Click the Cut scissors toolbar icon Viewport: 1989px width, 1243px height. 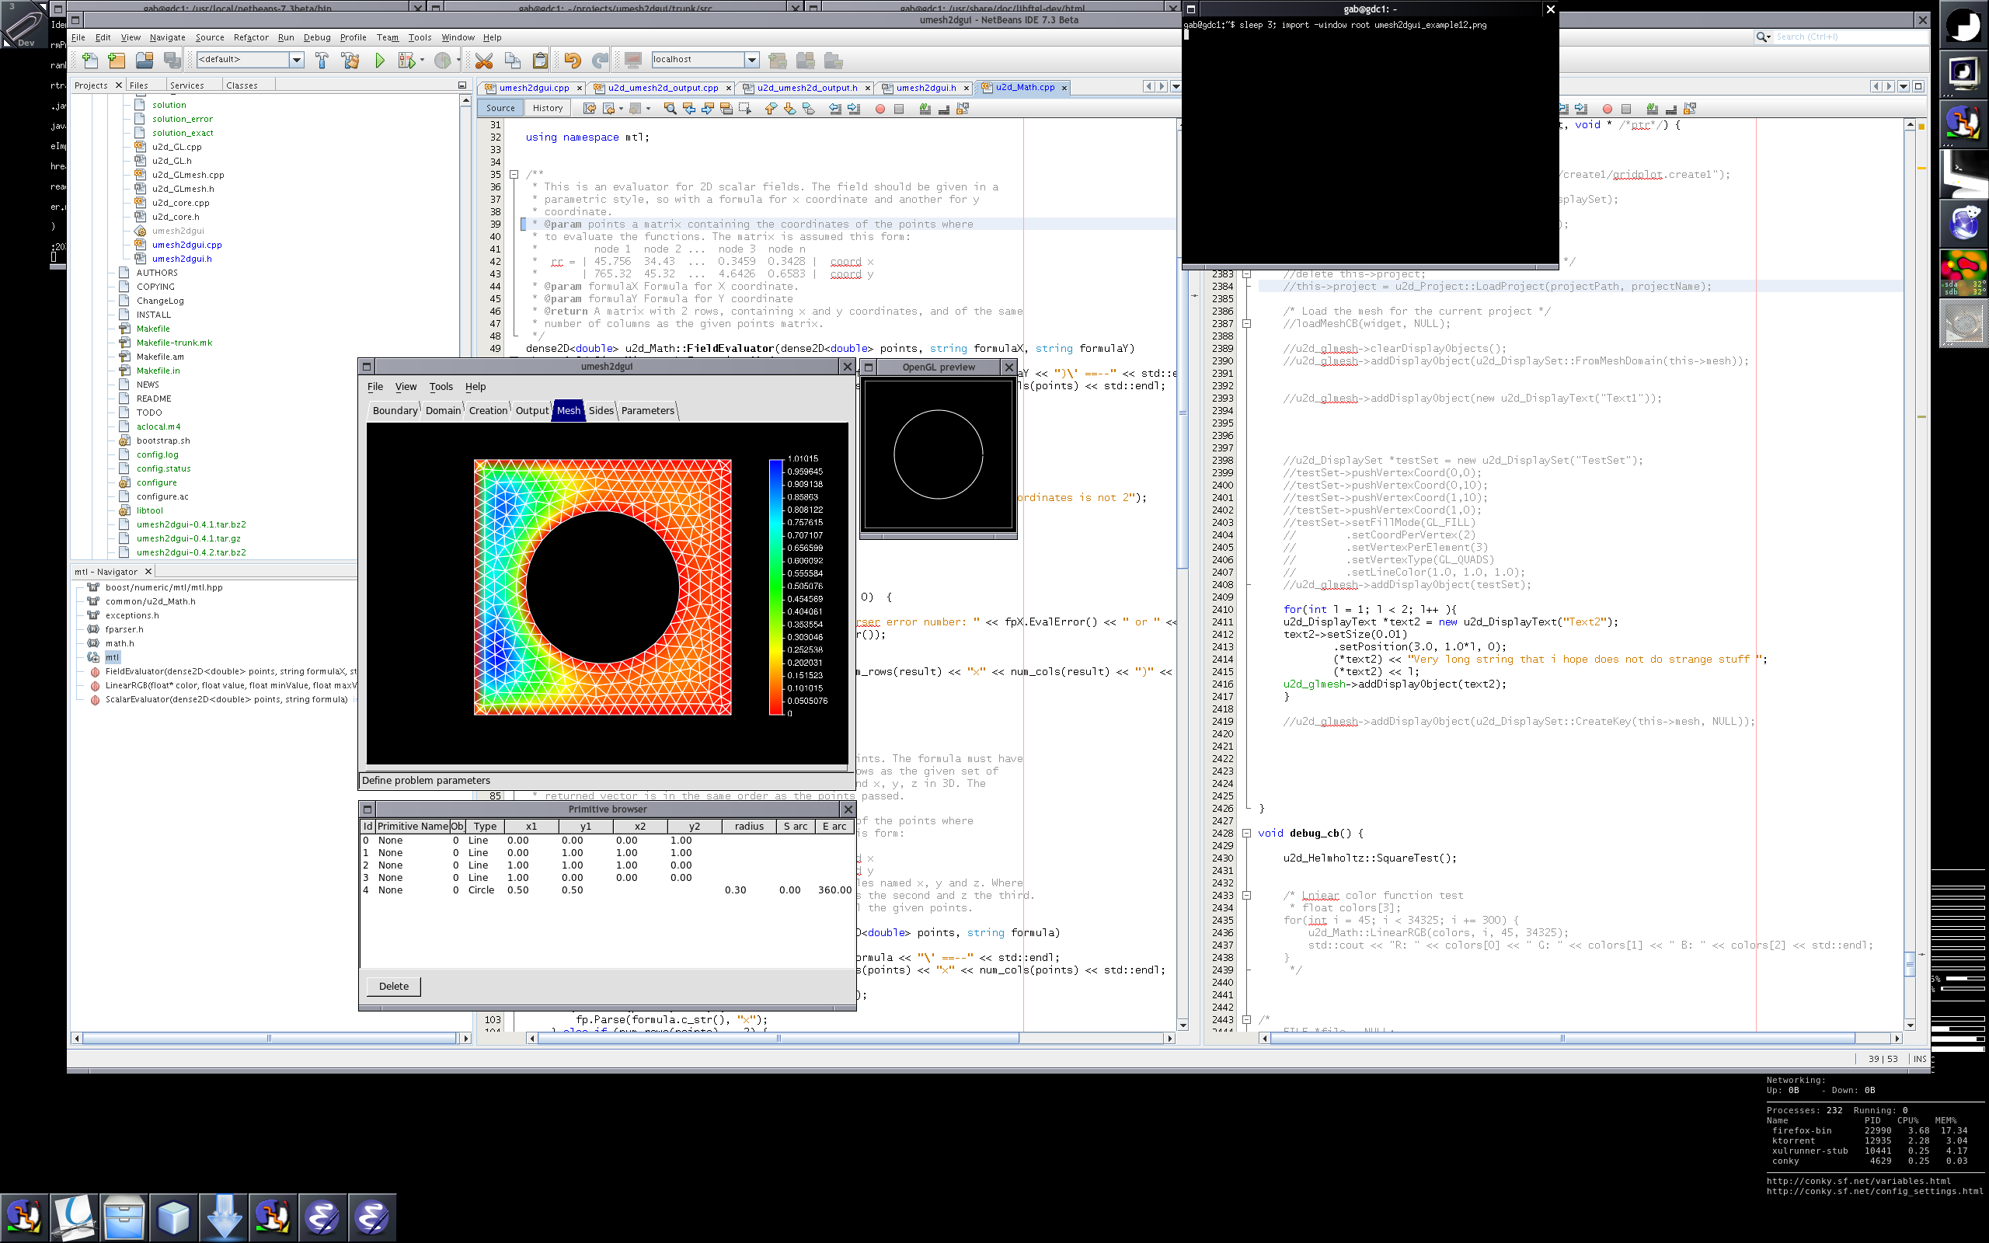click(x=484, y=60)
